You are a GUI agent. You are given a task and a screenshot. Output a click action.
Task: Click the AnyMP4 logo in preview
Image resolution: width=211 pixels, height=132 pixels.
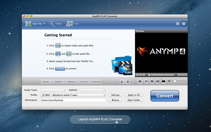(161, 51)
